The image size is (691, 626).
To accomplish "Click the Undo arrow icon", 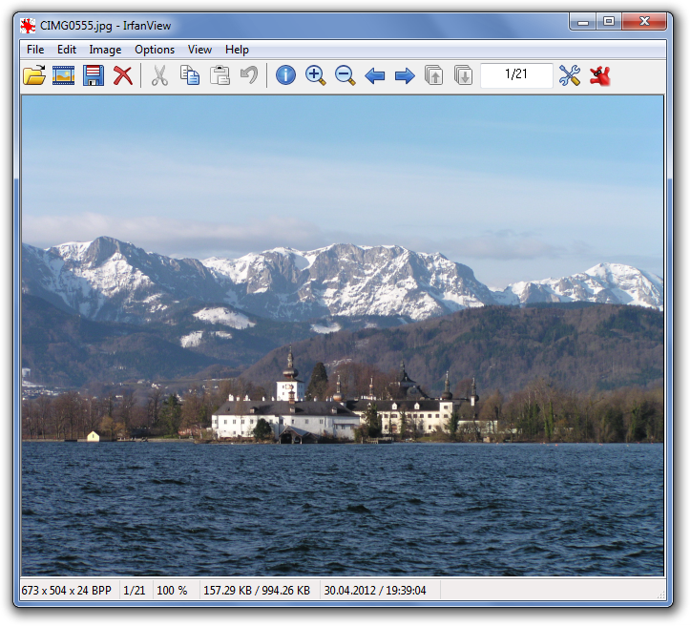I will pyautogui.click(x=249, y=75).
